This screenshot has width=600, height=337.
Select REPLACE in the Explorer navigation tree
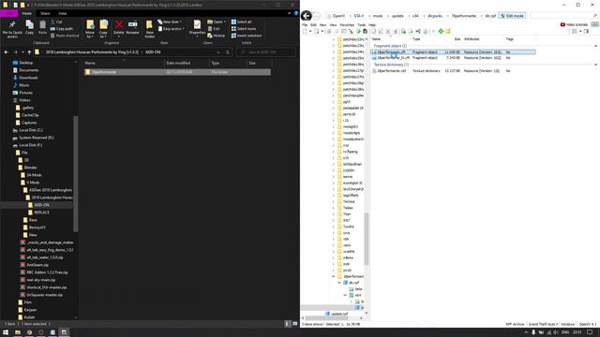(x=41, y=212)
